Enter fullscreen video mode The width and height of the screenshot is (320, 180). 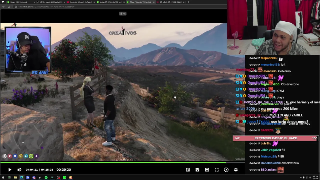(x=216, y=170)
